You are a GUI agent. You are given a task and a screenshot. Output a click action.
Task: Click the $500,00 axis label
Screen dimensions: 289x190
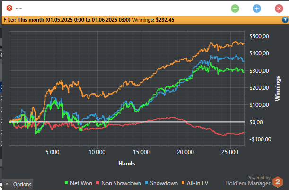pos(259,36)
